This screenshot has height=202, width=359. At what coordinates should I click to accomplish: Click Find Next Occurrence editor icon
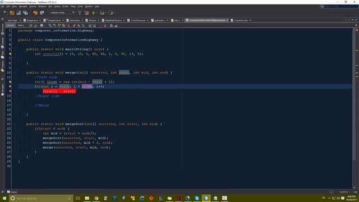59,25
